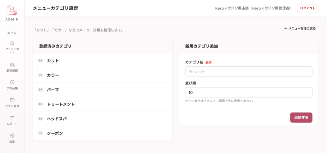The image size is (327, 153).
Task: Click the ADMIN label under logo
Action: [12, 19]
